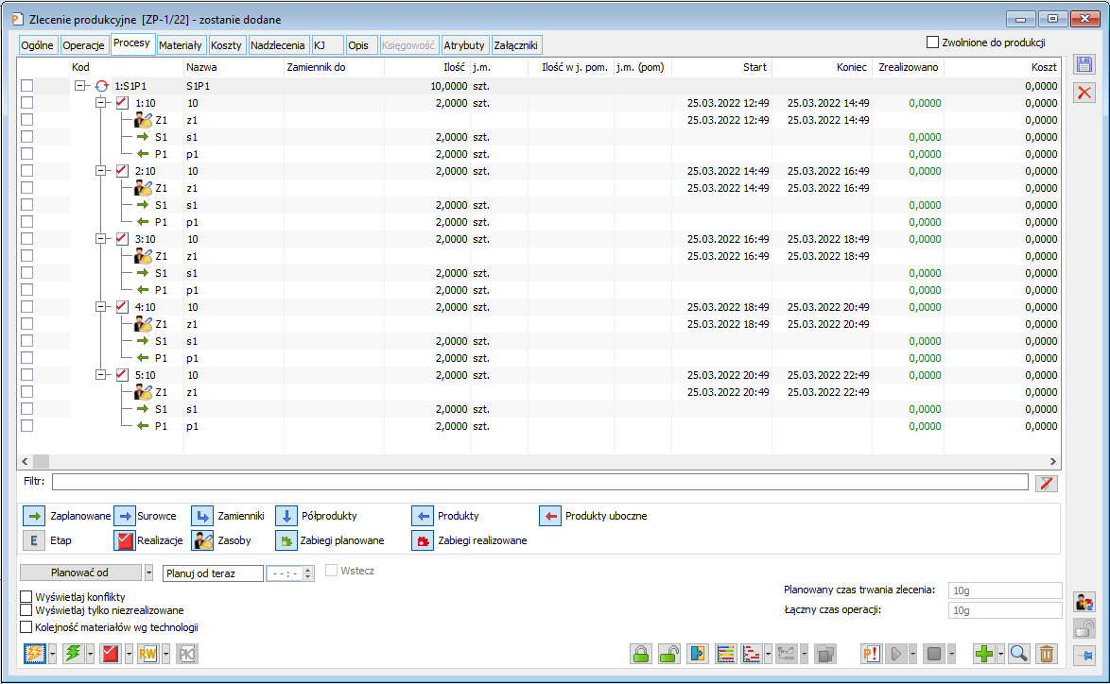This screenshot has width=1110, height=684.
Task: Open the Załączniki tab
Action: [516, 45]
